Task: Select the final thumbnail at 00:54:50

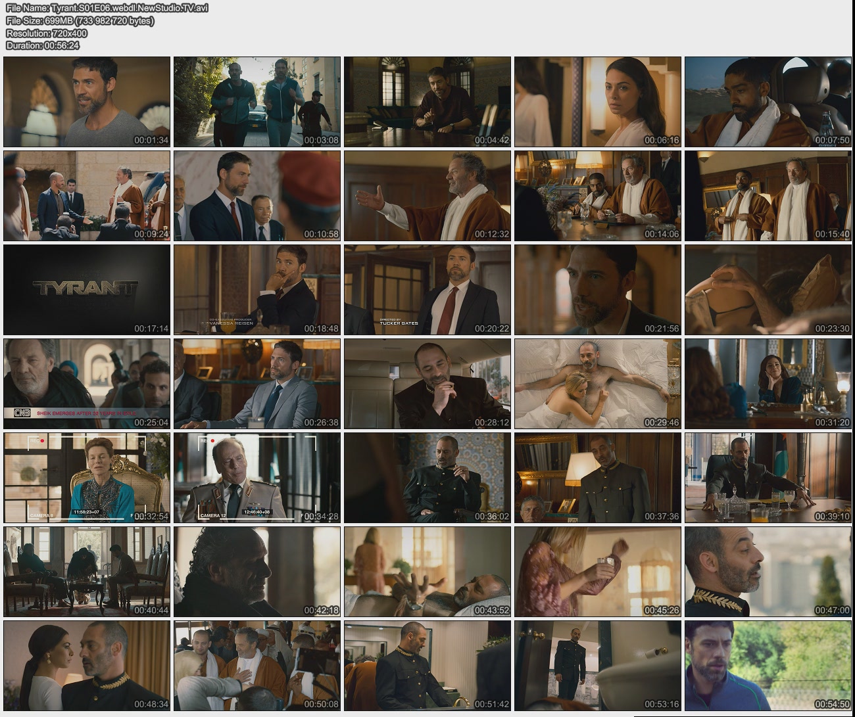Action: pos(768,666)
